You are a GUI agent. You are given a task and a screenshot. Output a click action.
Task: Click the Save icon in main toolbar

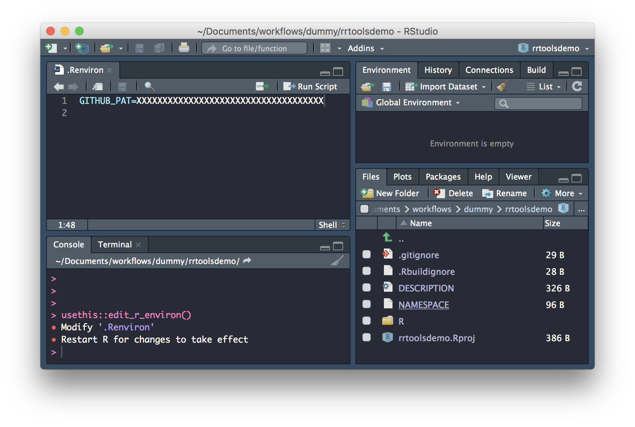[x=139, y=48]
